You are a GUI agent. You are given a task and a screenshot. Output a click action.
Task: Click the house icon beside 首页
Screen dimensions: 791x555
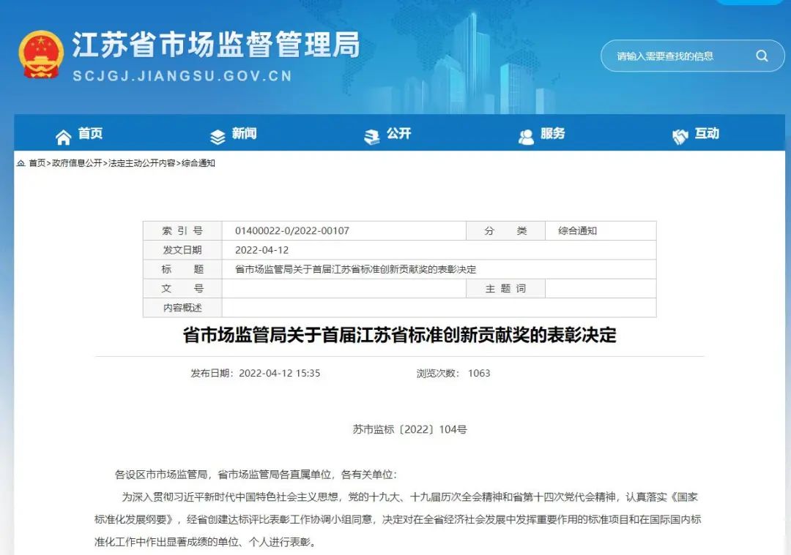pyautogui.click(x=64, y=136)
